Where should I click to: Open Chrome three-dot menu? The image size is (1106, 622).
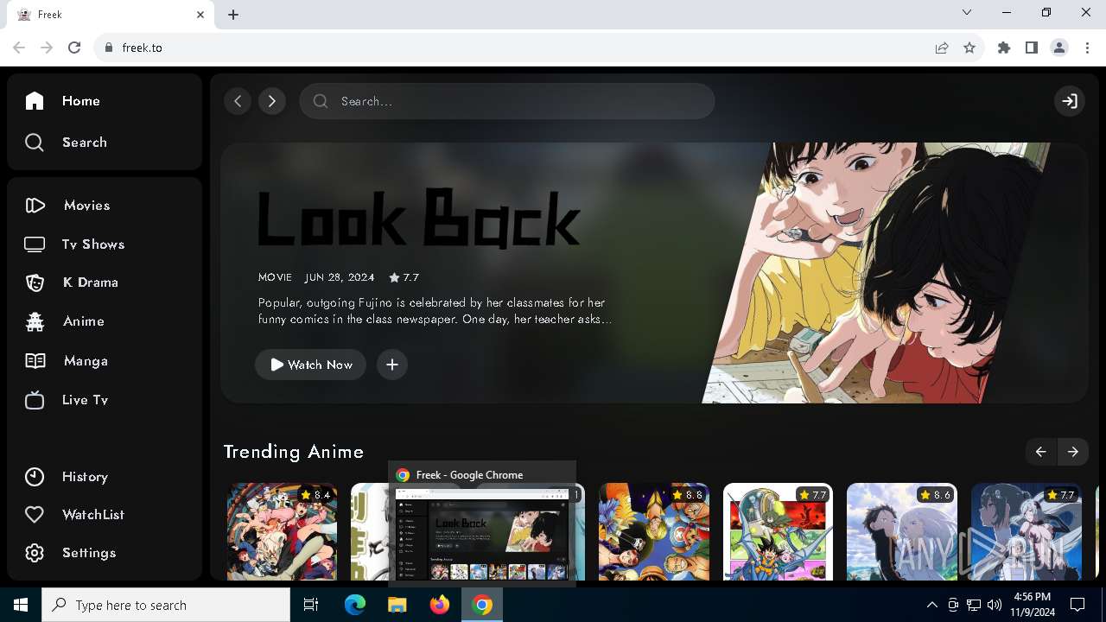tap(1087, 48)
